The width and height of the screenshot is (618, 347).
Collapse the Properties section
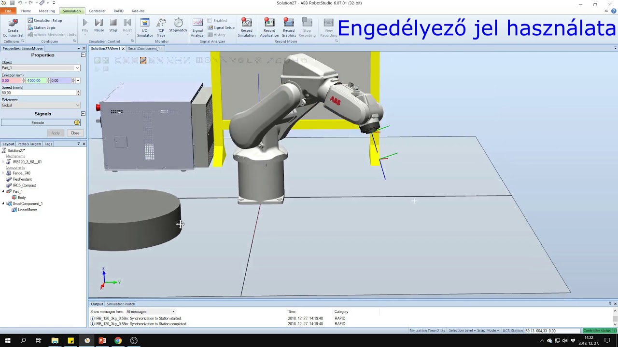click(x=83, y=55)
